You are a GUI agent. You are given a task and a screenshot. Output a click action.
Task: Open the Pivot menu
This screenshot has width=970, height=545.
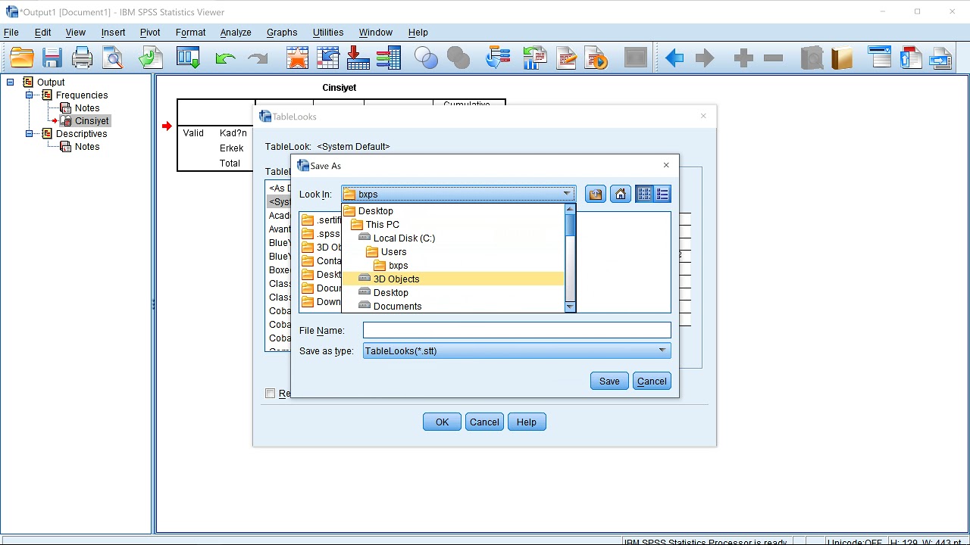pos(150,33)
